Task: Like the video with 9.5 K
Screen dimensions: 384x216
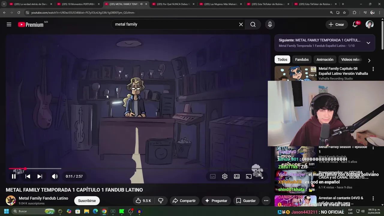Action: [x=143, y=201]
